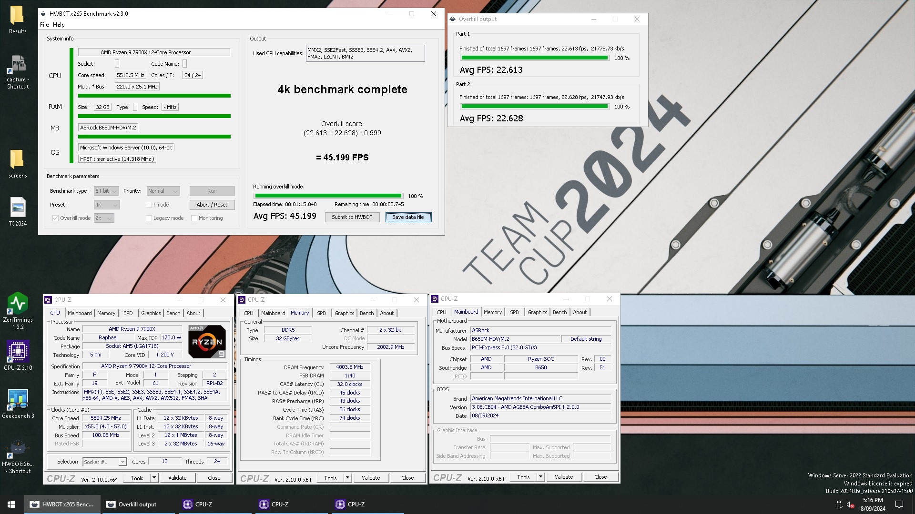Click the Save data file button

coord(408,217)
